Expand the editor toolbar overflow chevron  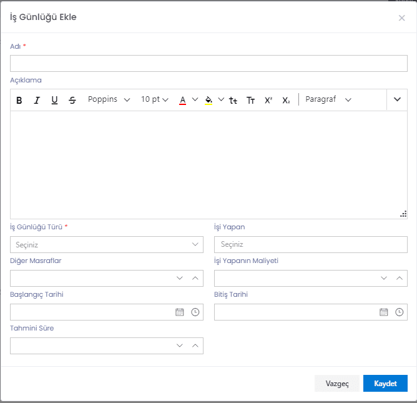397,99
